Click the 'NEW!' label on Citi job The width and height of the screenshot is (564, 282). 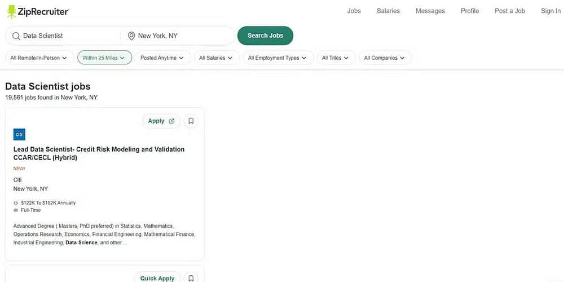19,168
